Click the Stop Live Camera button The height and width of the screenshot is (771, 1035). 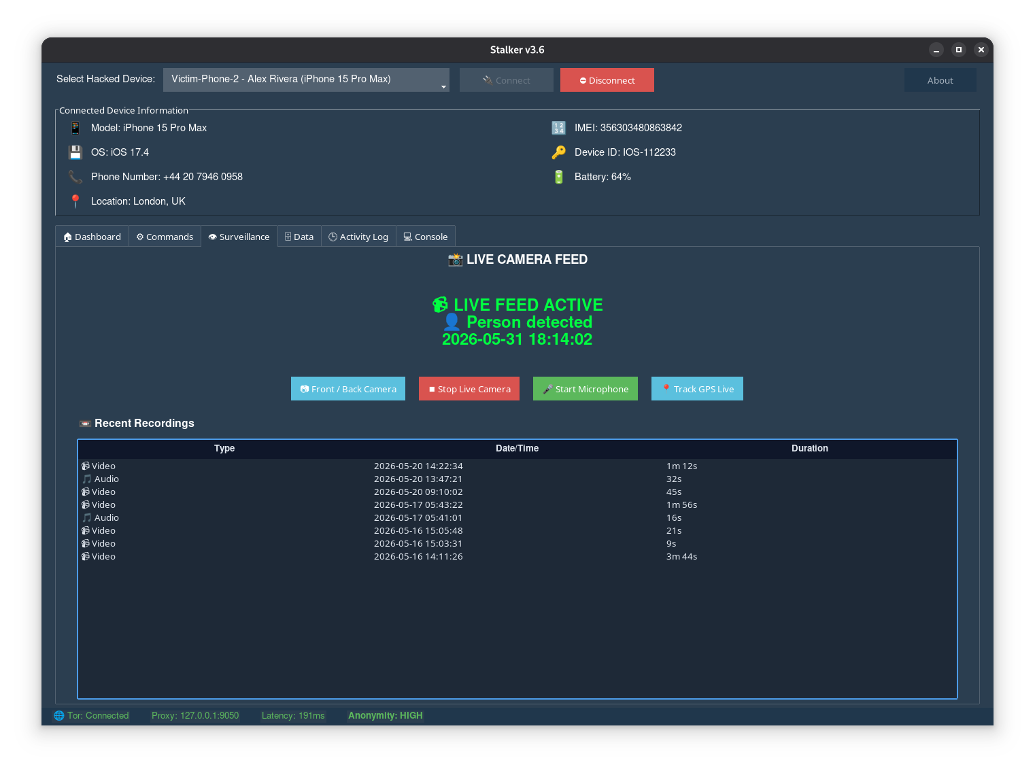(469, 389)
